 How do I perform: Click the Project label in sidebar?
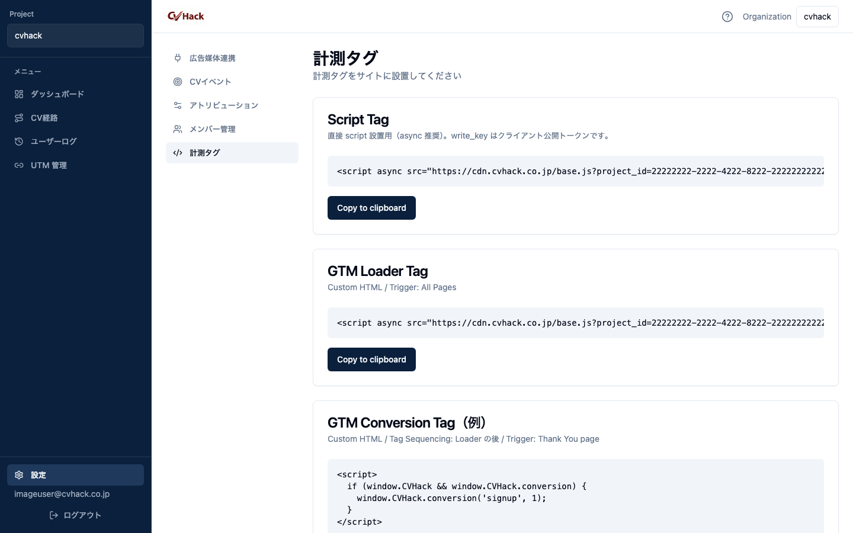(22, 14)
